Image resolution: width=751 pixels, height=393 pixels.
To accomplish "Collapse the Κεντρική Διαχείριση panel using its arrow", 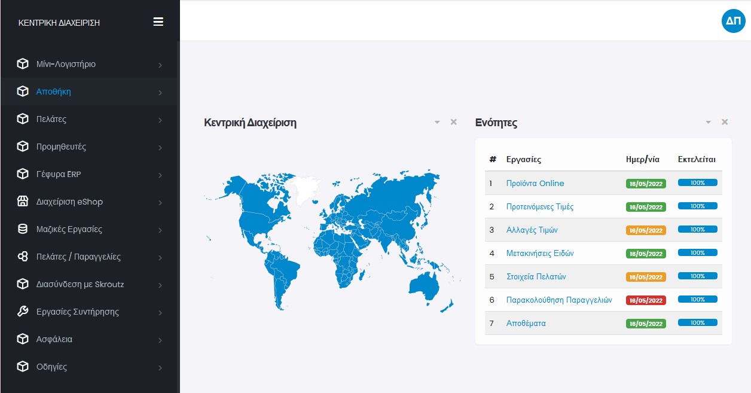I will 437,122.
